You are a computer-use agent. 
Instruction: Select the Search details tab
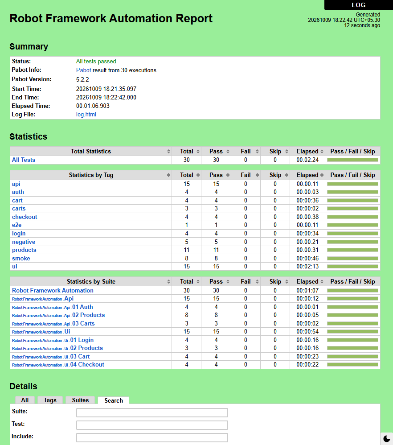pos(114,400)
